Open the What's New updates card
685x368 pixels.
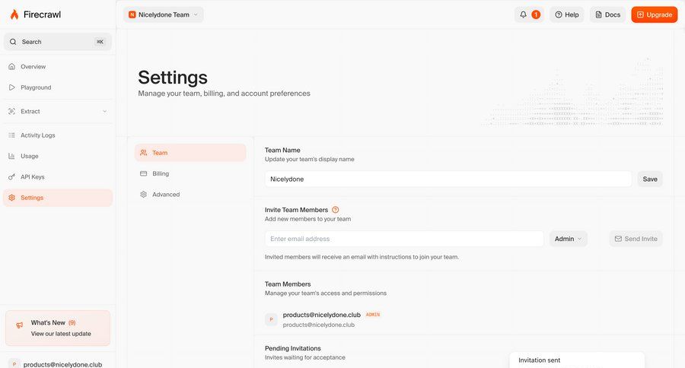[x=58, y=328]
